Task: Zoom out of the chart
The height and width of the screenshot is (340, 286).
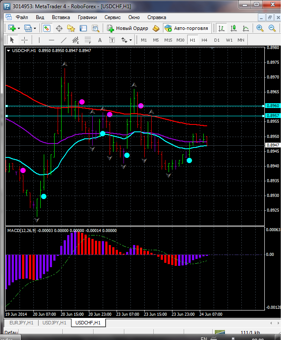Action: [272, 28]
